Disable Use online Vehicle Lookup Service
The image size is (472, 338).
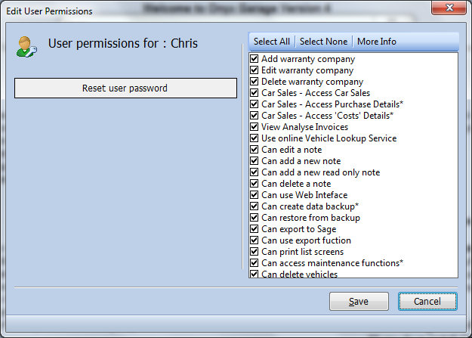[254, 138]
